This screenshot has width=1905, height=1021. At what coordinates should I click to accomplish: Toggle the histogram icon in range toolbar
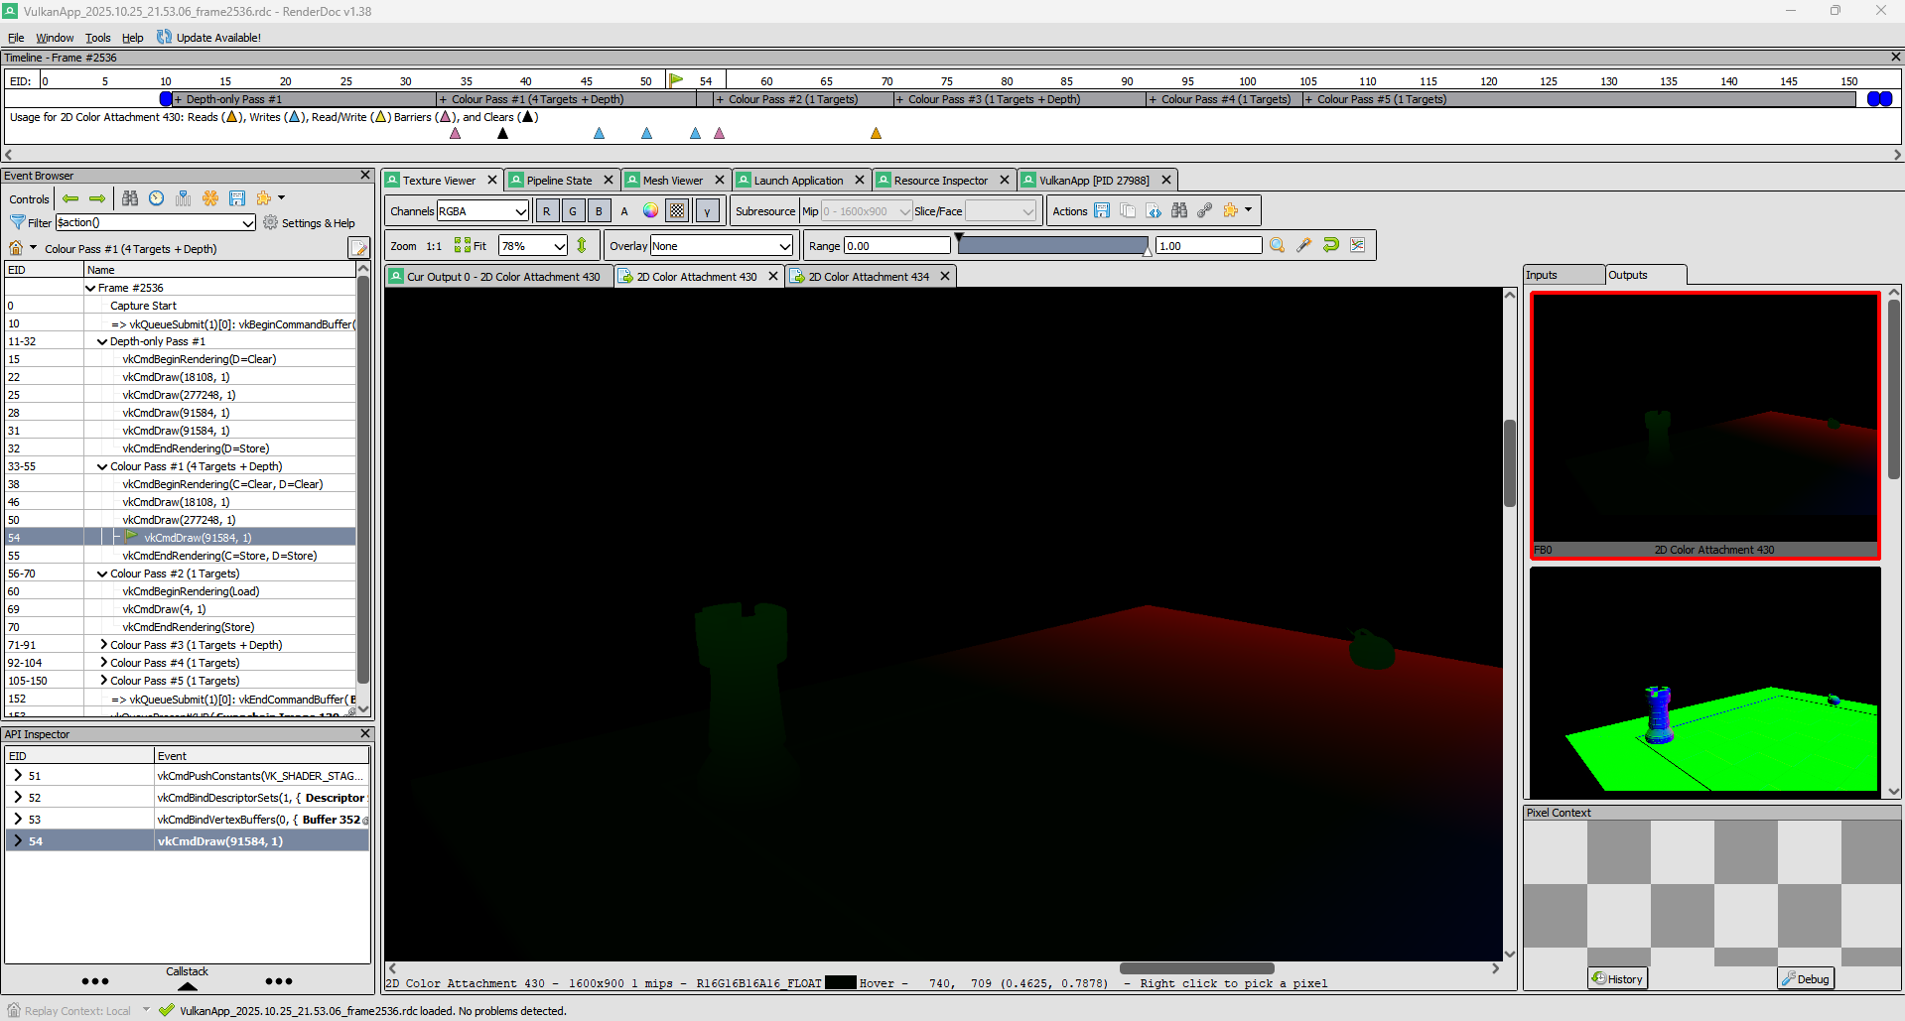click(1358, 245)
